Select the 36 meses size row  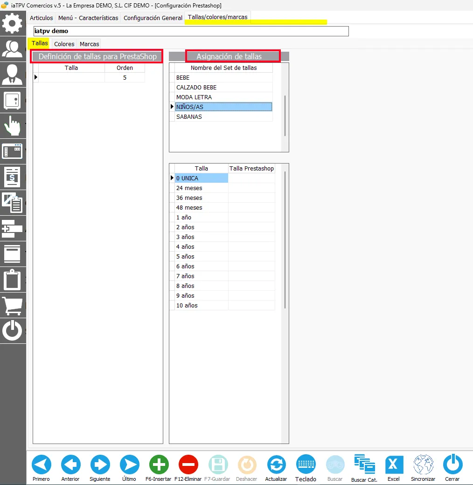[202, 198]
